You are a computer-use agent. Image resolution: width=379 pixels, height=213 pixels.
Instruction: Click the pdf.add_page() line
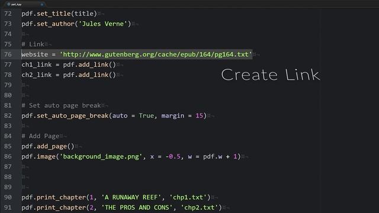pos(48,146)
